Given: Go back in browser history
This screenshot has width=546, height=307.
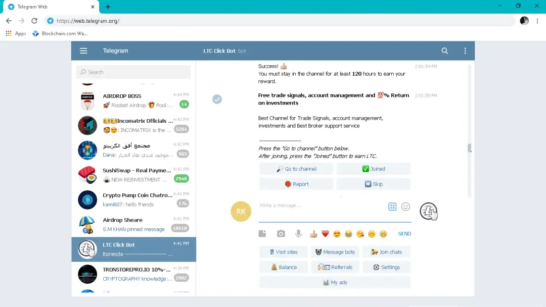Looking at the screenshot, I should 9,21.
